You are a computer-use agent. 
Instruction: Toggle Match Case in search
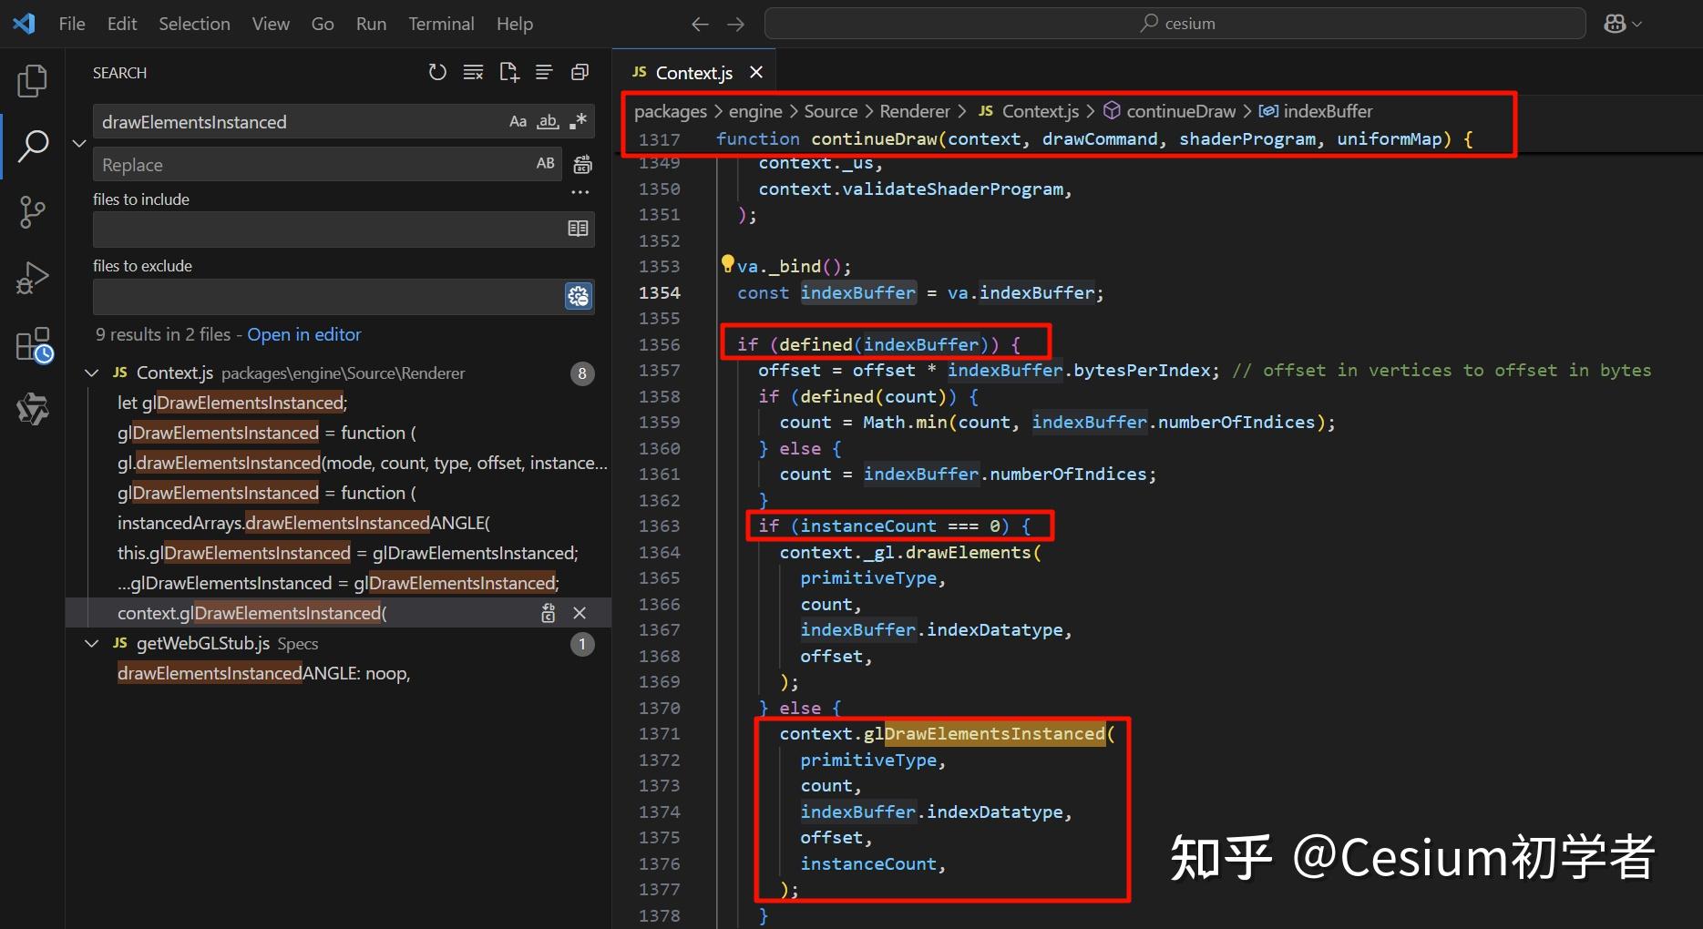(x=518, y=121)
